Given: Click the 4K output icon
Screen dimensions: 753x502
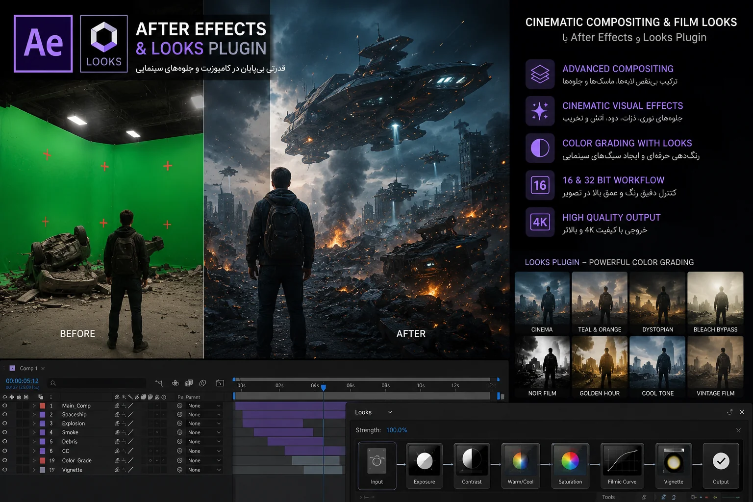Looking at the screenshot, I should (540, 222).
